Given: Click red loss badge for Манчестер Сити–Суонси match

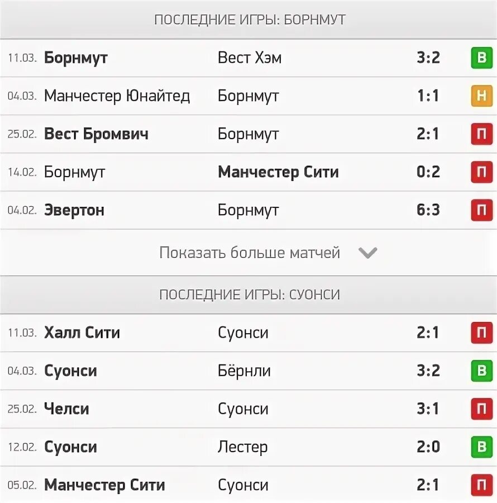Looking at the screenshot, I should [481, 485].
